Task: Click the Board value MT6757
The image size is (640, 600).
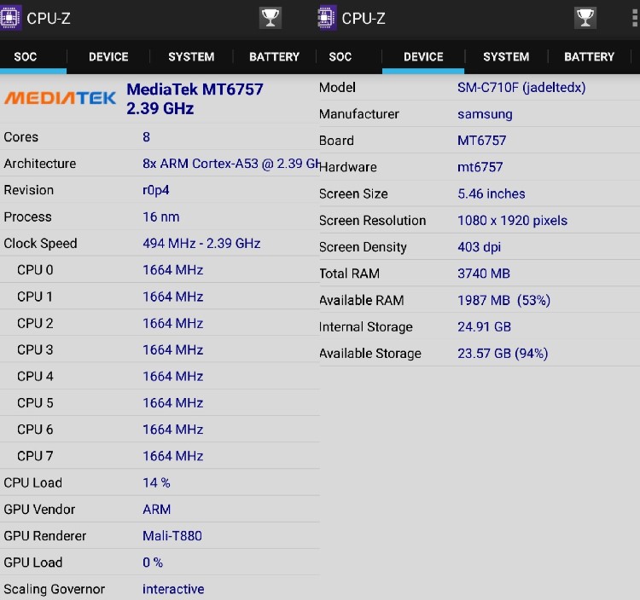Action: coord(481,141)
